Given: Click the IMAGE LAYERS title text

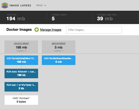Looking at the screenshot, I should [20, 5].
